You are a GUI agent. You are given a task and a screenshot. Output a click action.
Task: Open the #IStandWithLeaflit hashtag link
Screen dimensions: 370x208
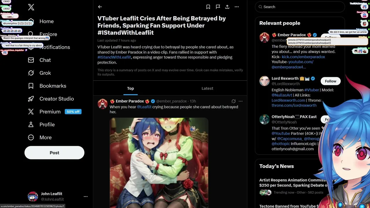pyautogui.click(x=114, y=57)
